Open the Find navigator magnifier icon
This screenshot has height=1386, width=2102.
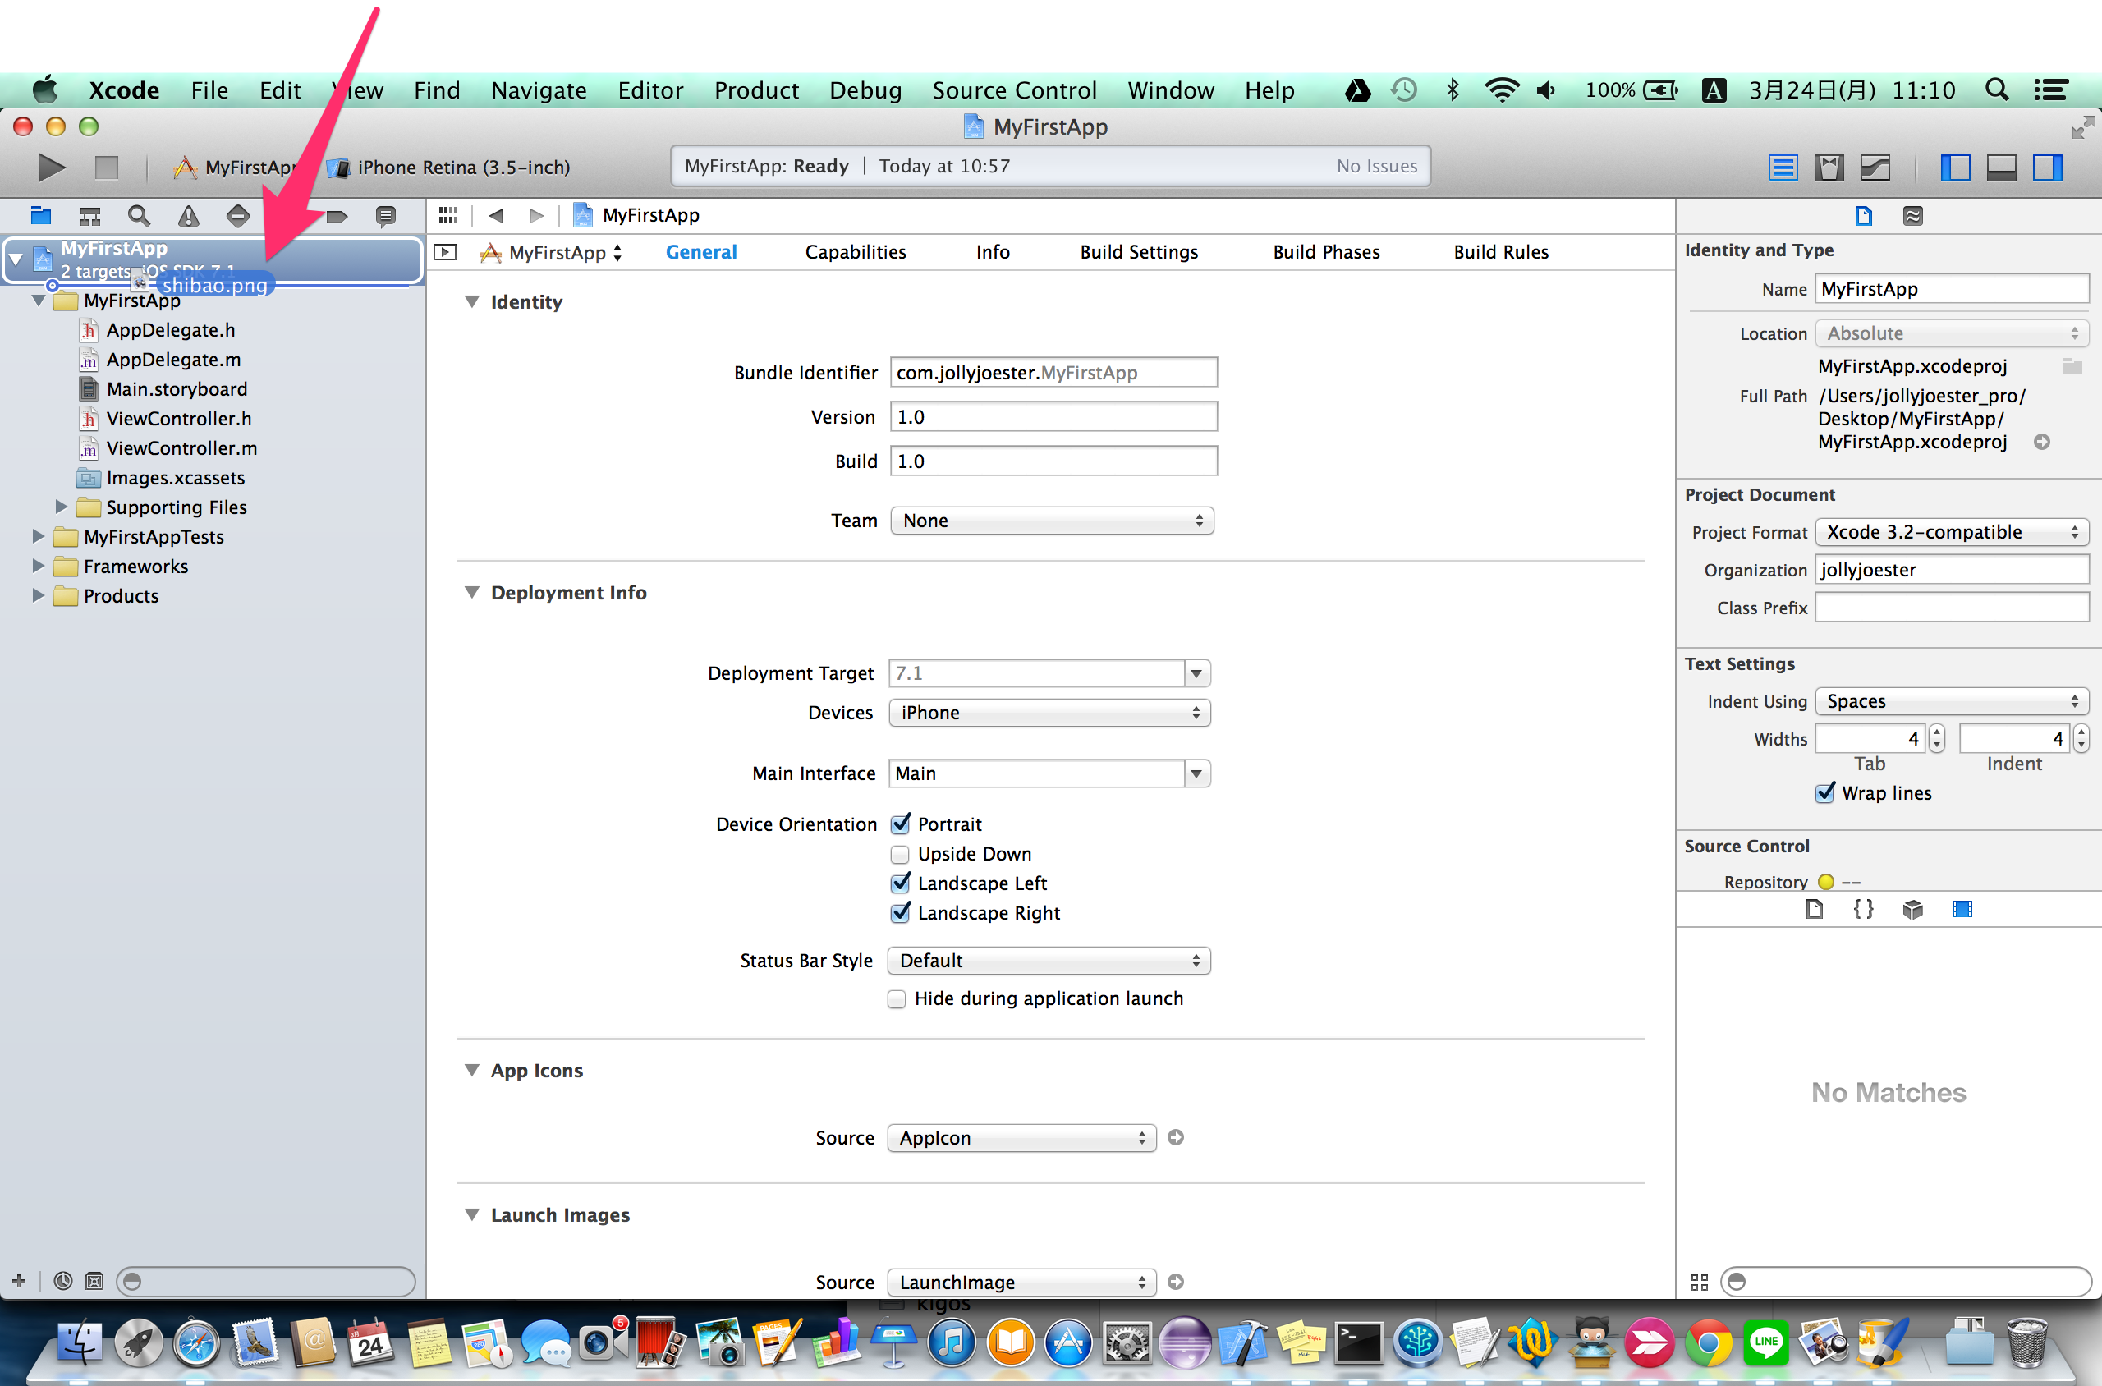point(139,216)
